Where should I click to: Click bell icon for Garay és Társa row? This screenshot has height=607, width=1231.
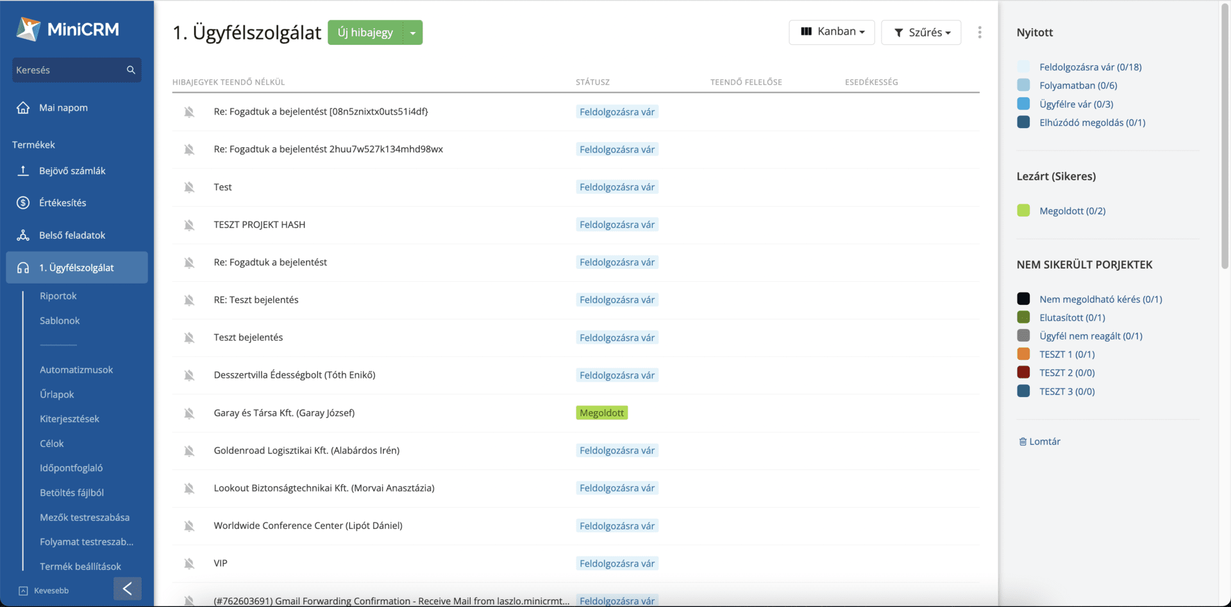click(189, 413)
